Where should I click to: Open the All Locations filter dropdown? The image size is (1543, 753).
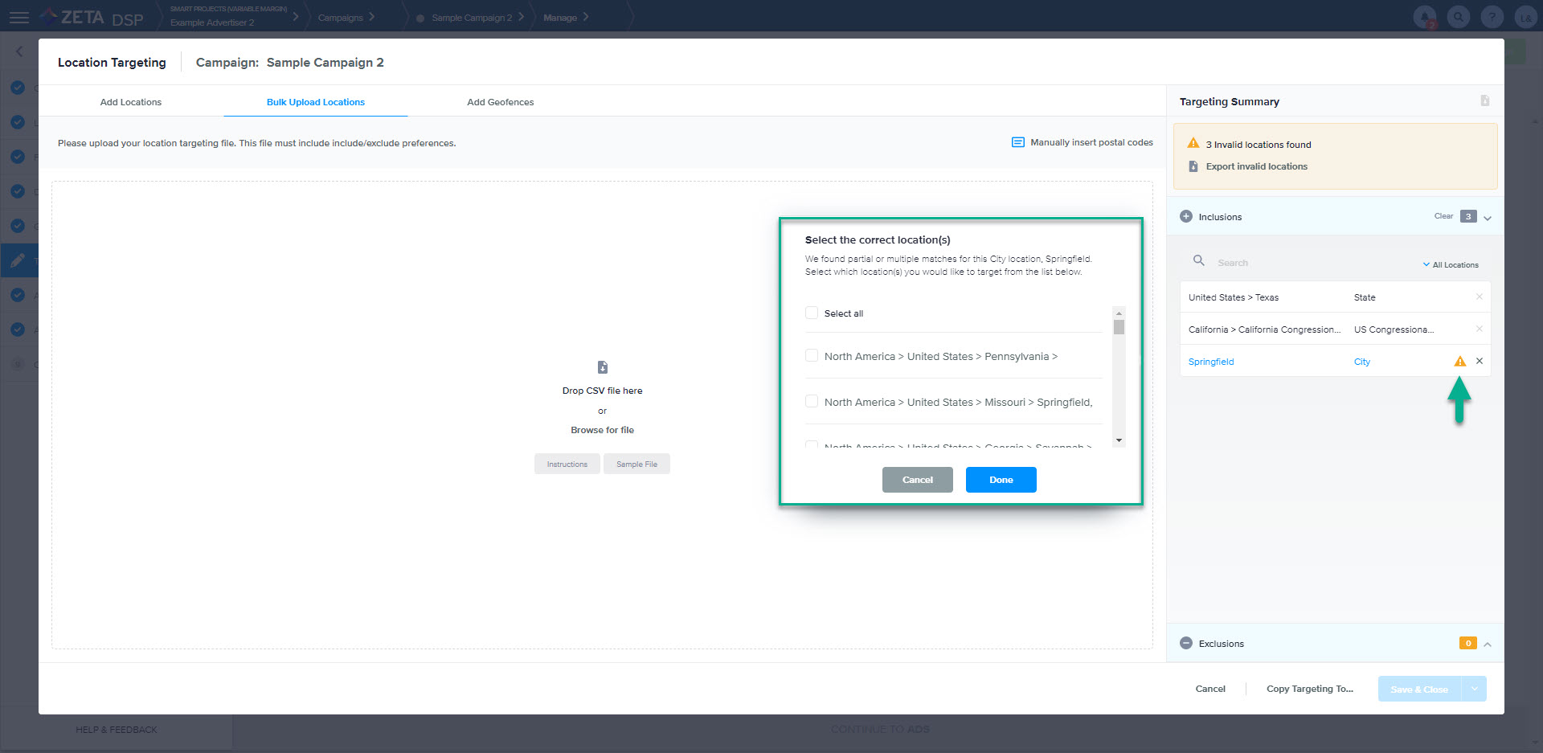click(x=1450, y=264)
